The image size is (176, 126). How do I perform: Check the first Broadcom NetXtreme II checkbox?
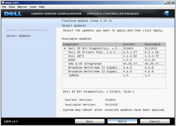point(65,67)
